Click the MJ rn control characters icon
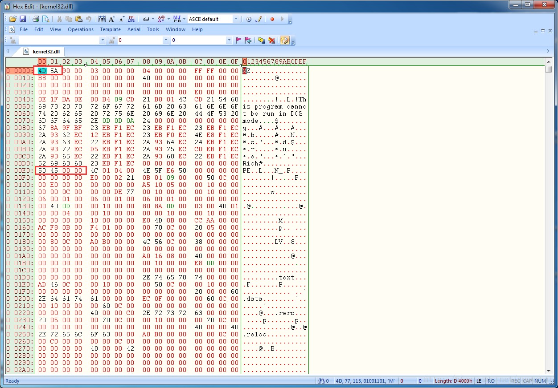The image size is (558, 388). [x=177, y=19]
